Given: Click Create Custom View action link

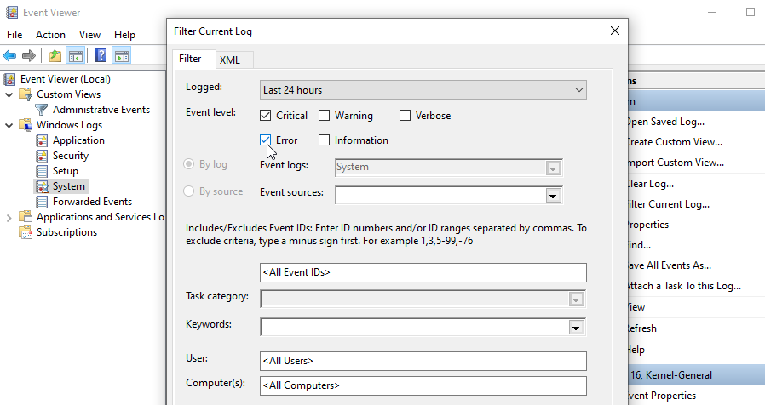Looking at the screenshot, I should 673,142.
